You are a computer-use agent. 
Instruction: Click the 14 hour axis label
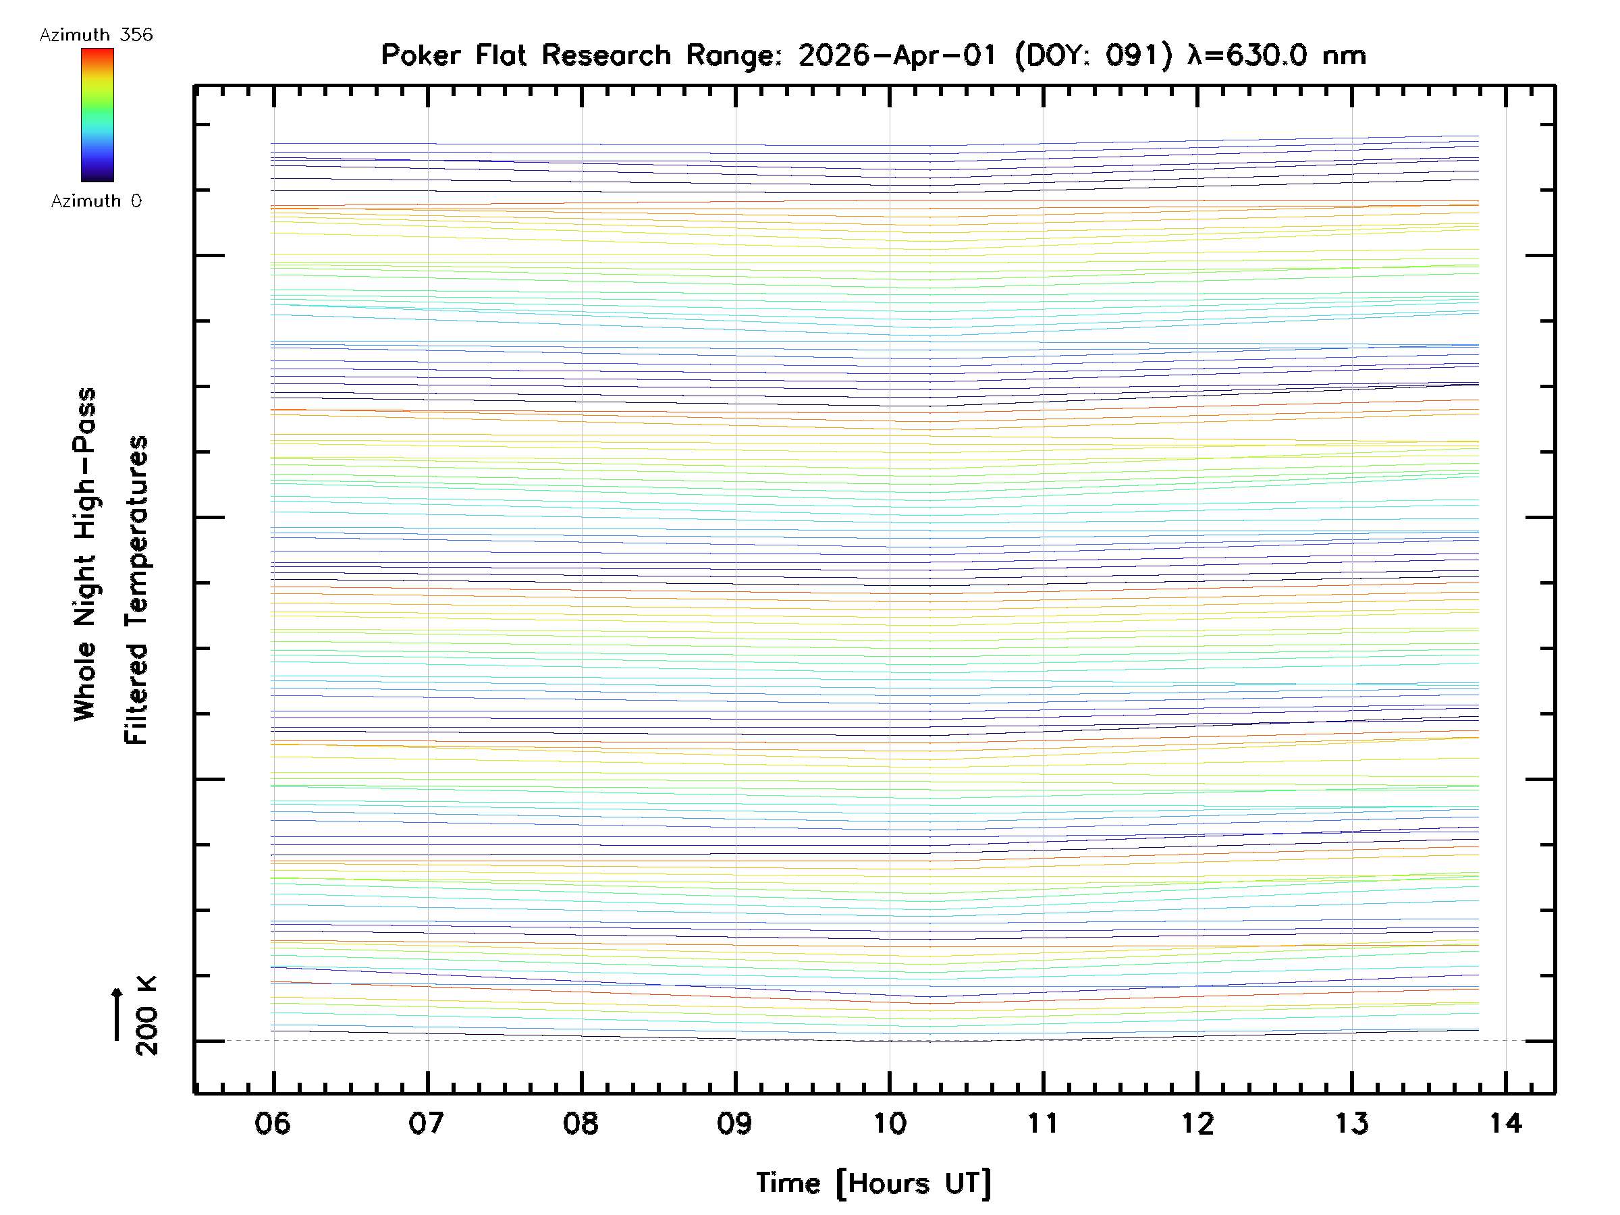1506,1123
